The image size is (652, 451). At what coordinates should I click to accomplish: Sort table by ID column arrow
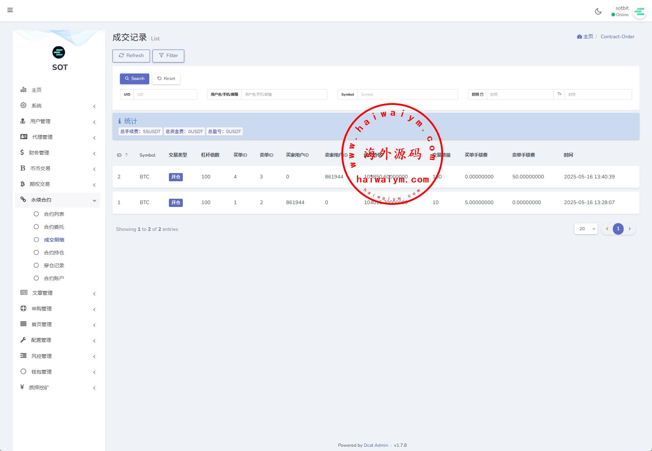[x=126, y=155]
